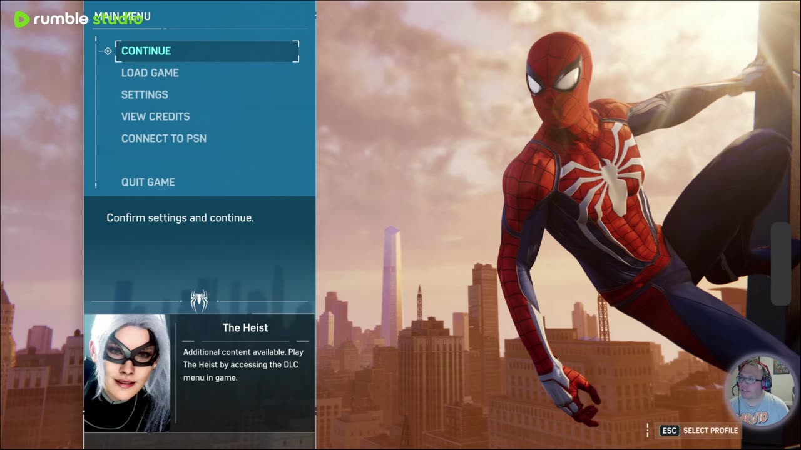Click the Rumble Studio play logo icon
801x450 pixels.
[21, 19]
